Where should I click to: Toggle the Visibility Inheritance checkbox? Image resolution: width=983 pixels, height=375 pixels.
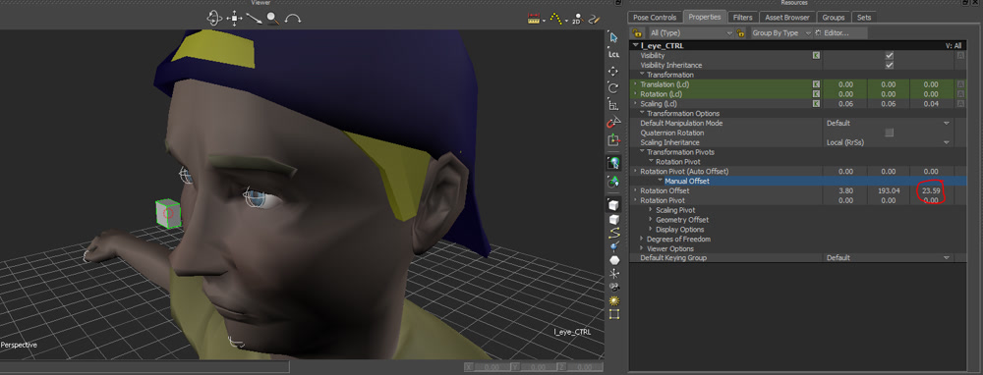pyautogui.click(x=889, y=65)
